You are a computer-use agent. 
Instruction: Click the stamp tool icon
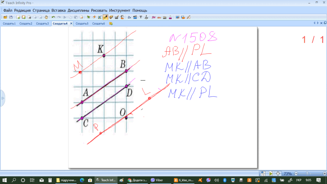(x=146, y=17)
